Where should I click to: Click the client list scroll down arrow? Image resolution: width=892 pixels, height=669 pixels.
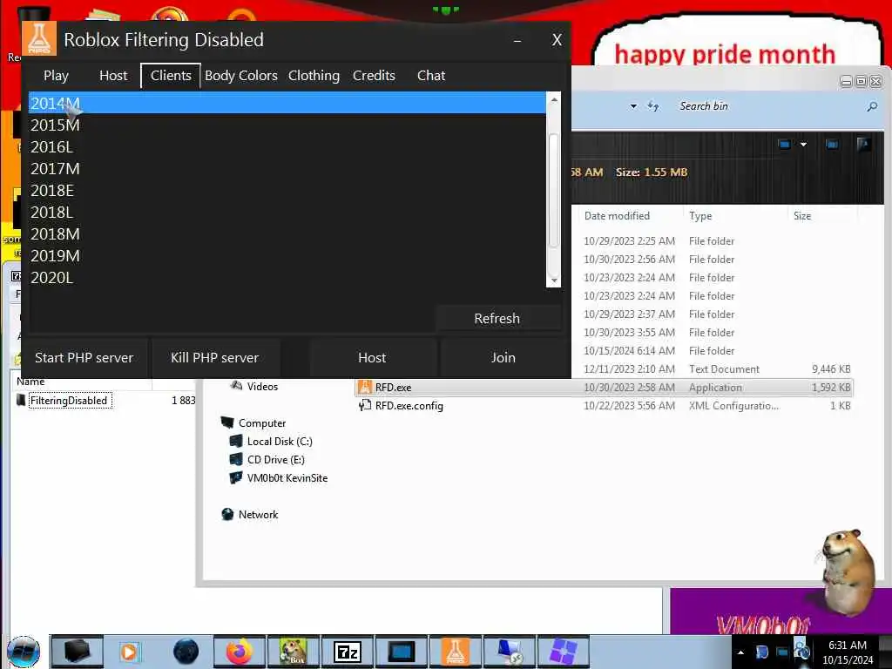pos(553,280)
